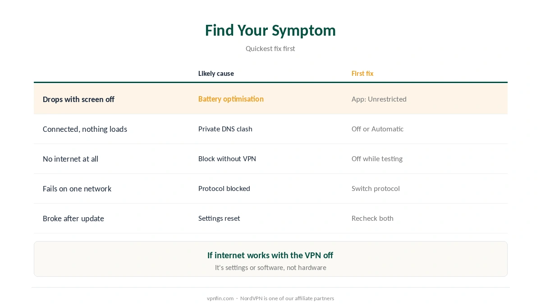The width and height of the screenshot is (541, 307).
Task: Select the 'Fails on one network' symptom
Action: click(77, 189)
